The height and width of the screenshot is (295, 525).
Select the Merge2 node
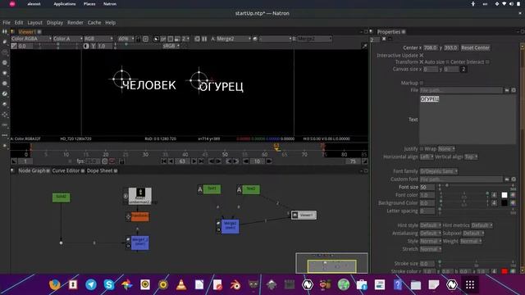pyautogui.click(x=230, y=226)
